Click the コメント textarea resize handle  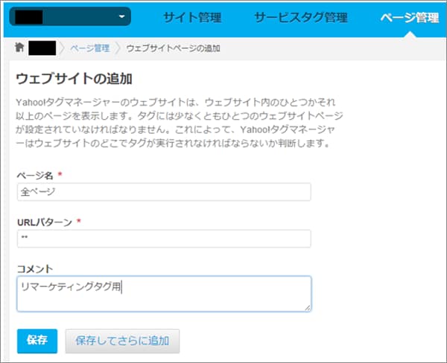(x=307, y=306)
